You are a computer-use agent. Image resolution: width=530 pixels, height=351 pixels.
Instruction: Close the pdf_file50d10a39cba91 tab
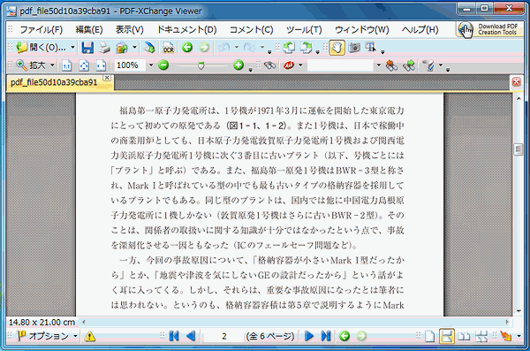pyautogui.click(x=107, y=78)
